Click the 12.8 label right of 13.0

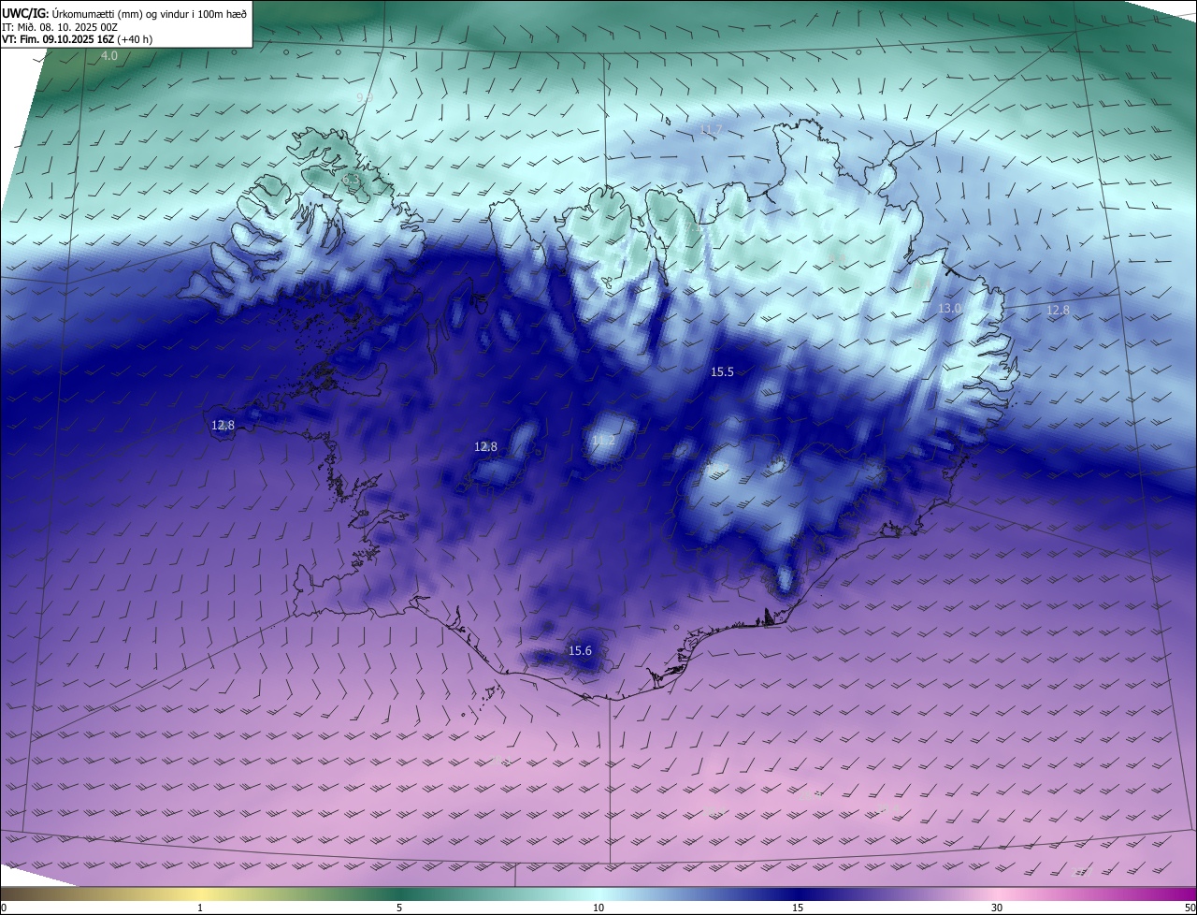tap(1057, 310)
